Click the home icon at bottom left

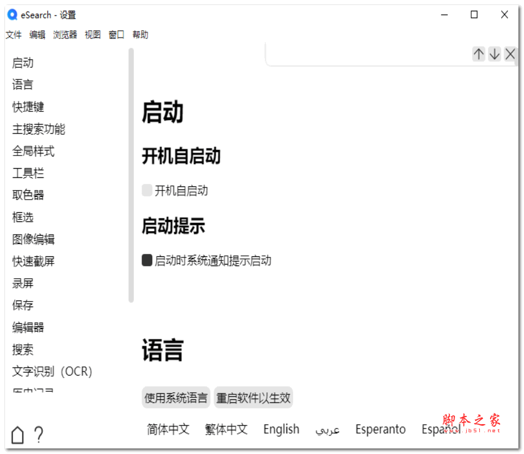[17, 434]
